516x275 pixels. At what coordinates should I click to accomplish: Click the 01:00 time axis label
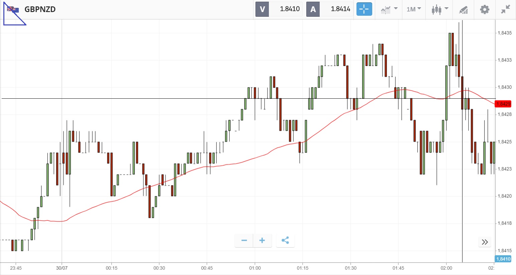coord(255,268)
